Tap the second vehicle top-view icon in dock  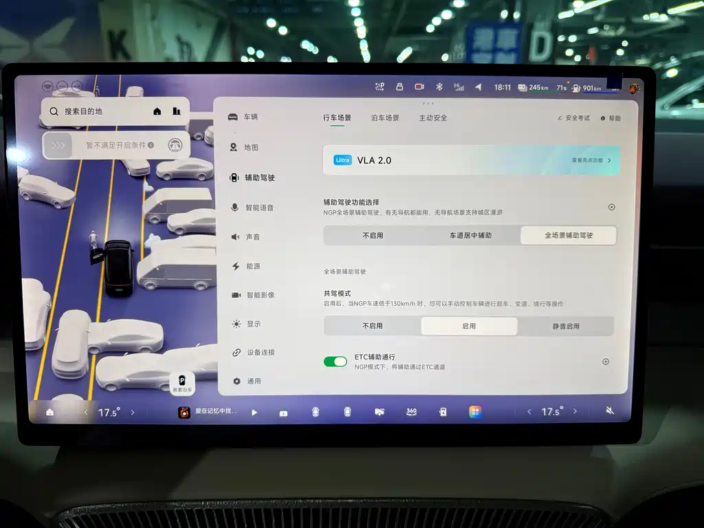click(x=347, y=412)
